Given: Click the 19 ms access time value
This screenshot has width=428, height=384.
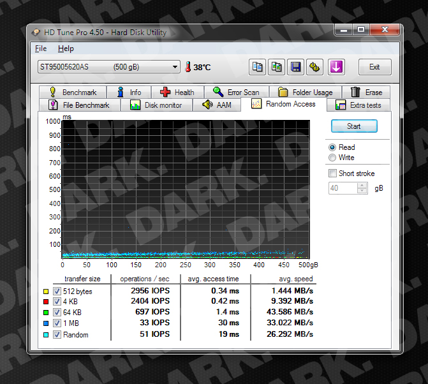Looking at the screenshot, I should click(x=229, y=334).
